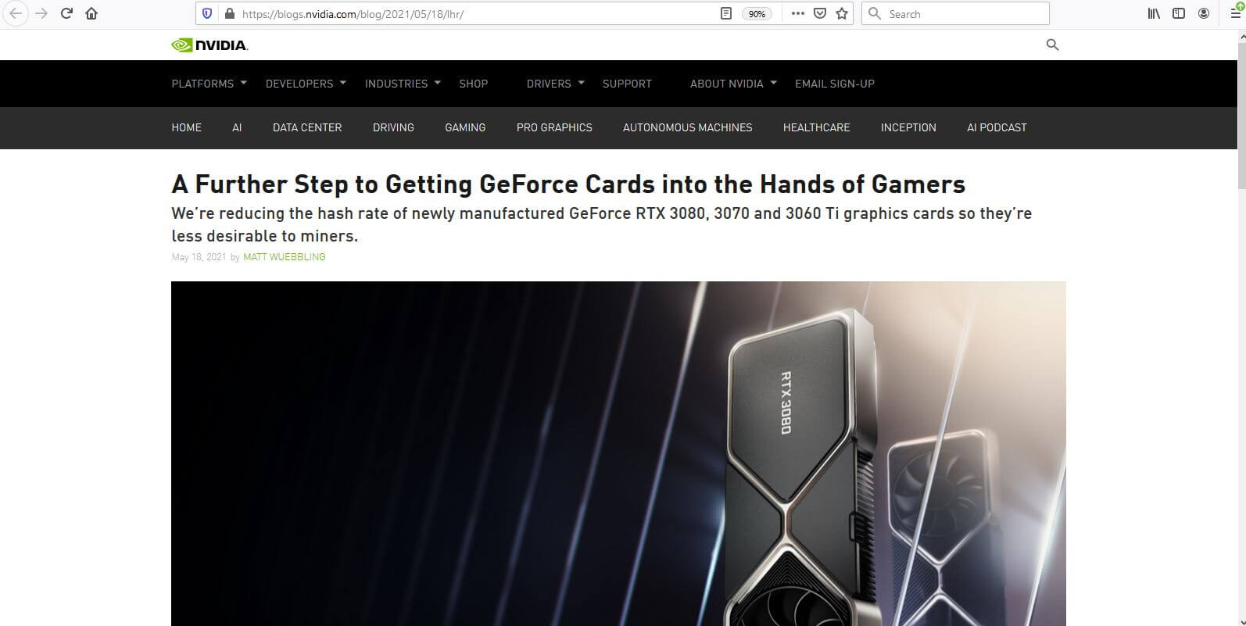Select the DATA CENTER nav item

(x=307, y=127)
